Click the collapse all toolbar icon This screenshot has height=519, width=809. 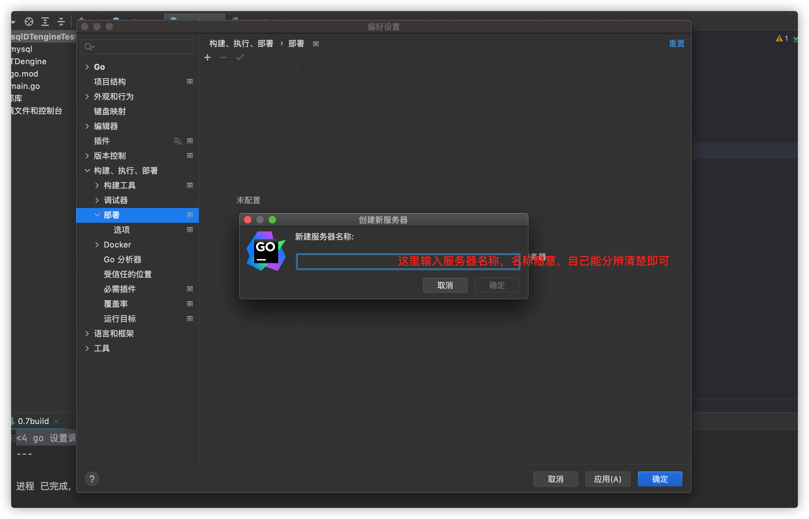(x=61, y=22)
